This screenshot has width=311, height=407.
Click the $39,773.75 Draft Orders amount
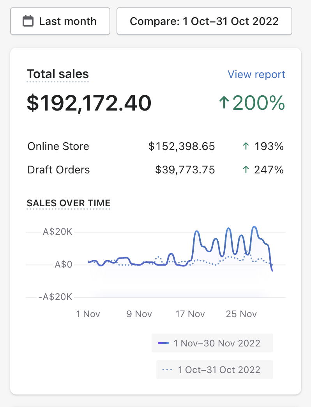coord(185,170)
